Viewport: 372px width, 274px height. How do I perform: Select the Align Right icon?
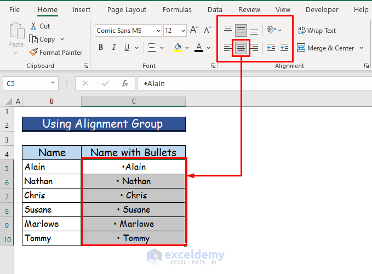[254, 48]
